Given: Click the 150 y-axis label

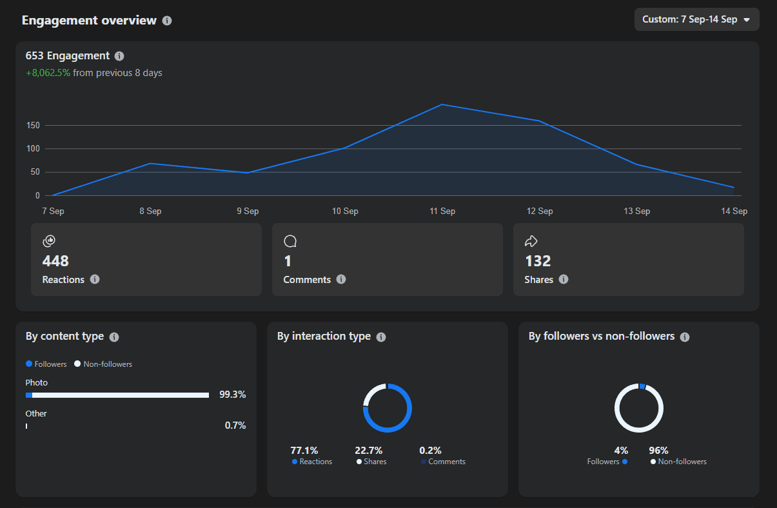Looking at the screenshot, I should pyautogui.click(x=33, y=126).
